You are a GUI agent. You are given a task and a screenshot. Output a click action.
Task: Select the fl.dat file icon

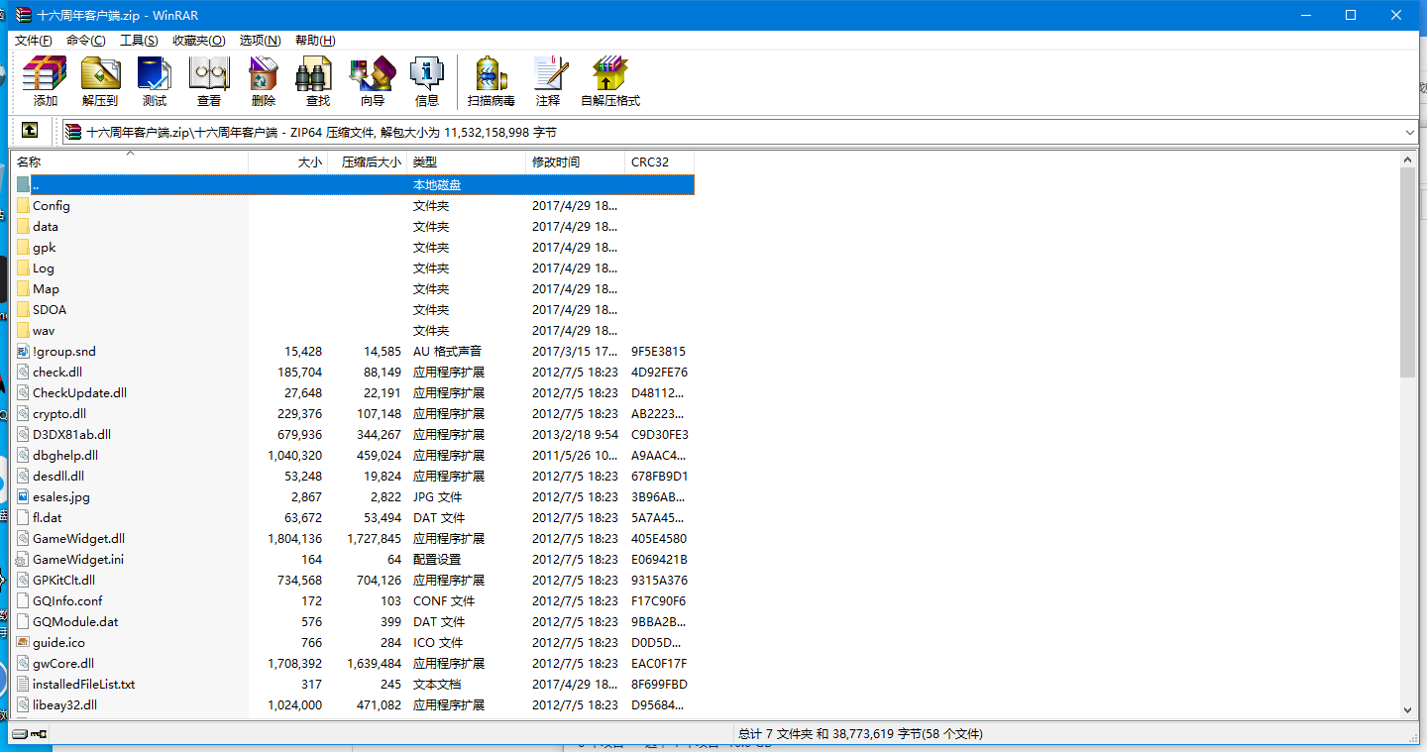(23, 518)
